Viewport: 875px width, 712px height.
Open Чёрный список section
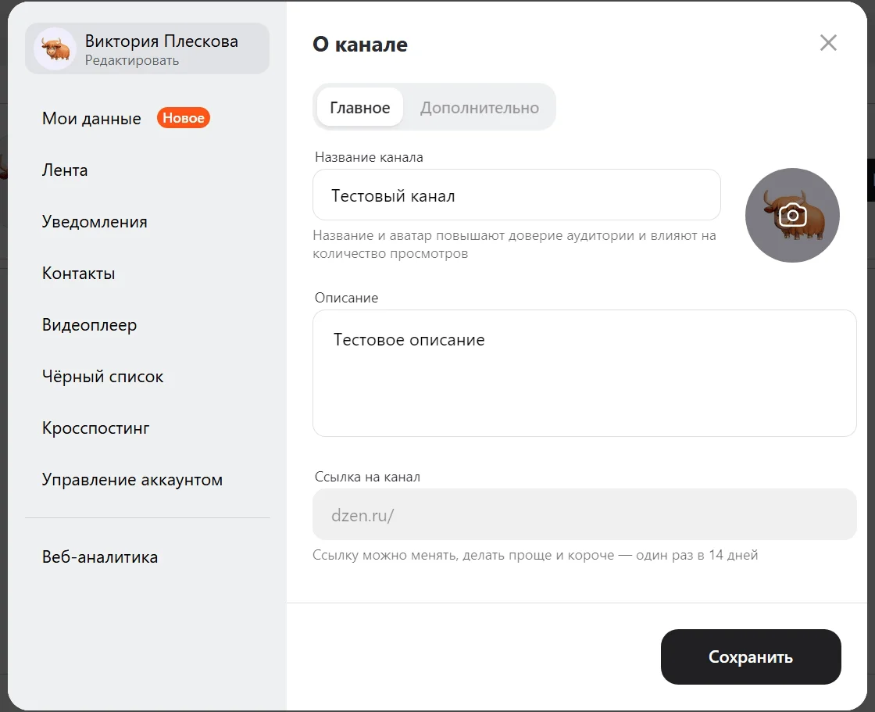pos(102,377)
